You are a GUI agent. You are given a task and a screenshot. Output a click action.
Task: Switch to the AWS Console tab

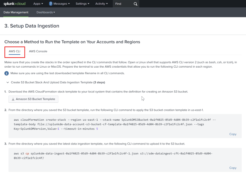[x=38, y=51]
